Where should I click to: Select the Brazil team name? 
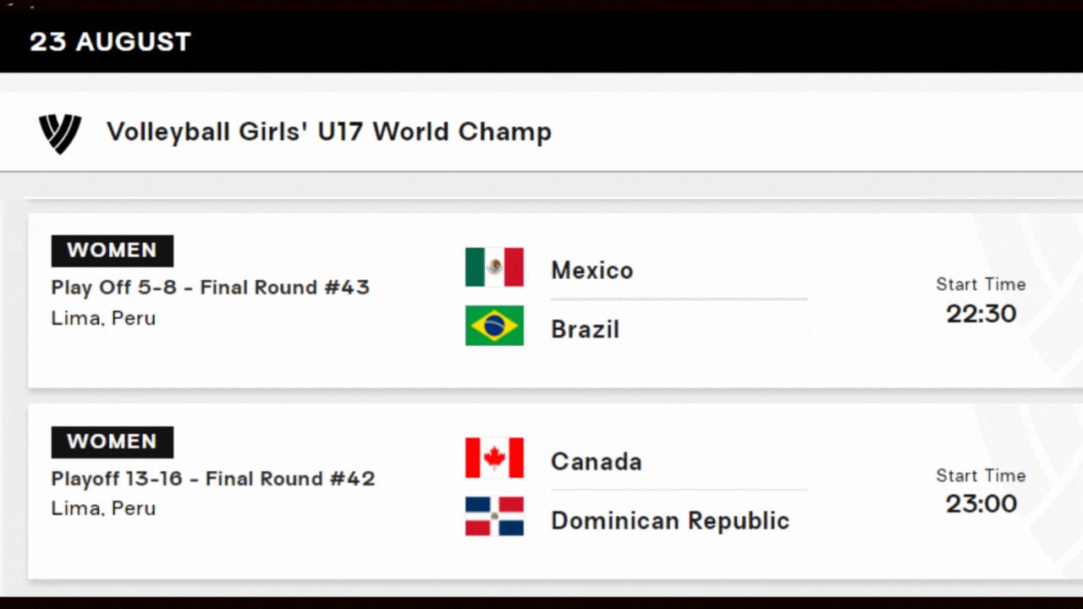[x=585, y=329]
